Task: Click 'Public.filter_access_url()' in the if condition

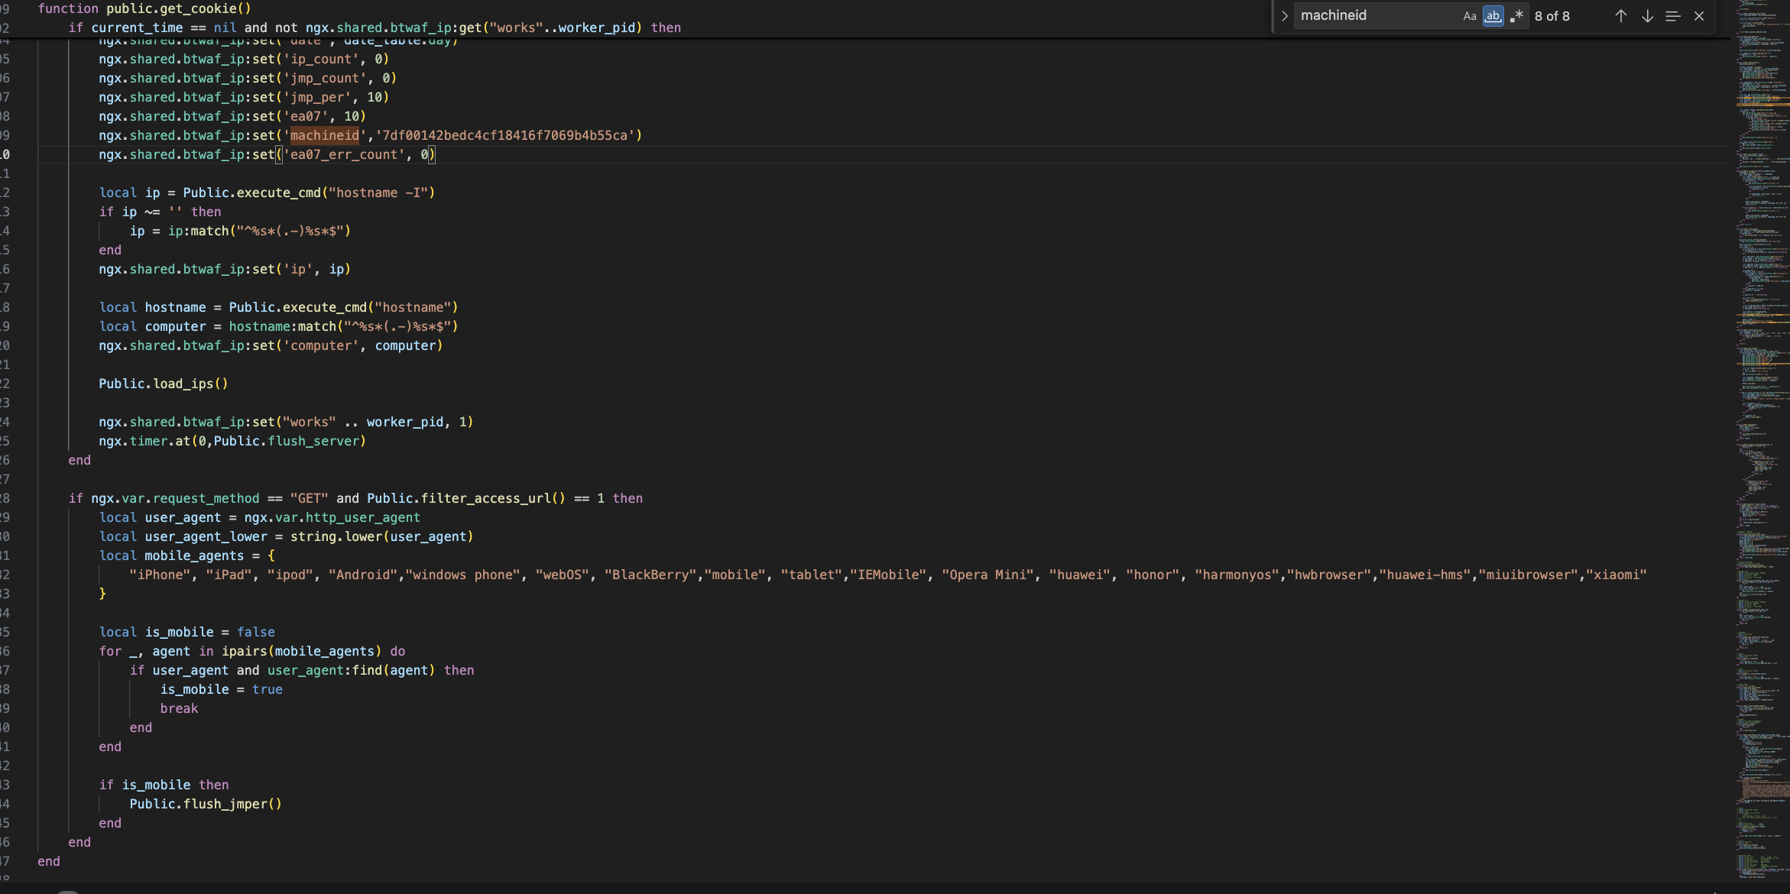Action: click(466, 498)
